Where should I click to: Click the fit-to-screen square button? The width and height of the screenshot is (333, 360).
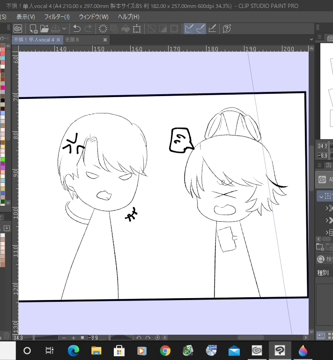82,337
